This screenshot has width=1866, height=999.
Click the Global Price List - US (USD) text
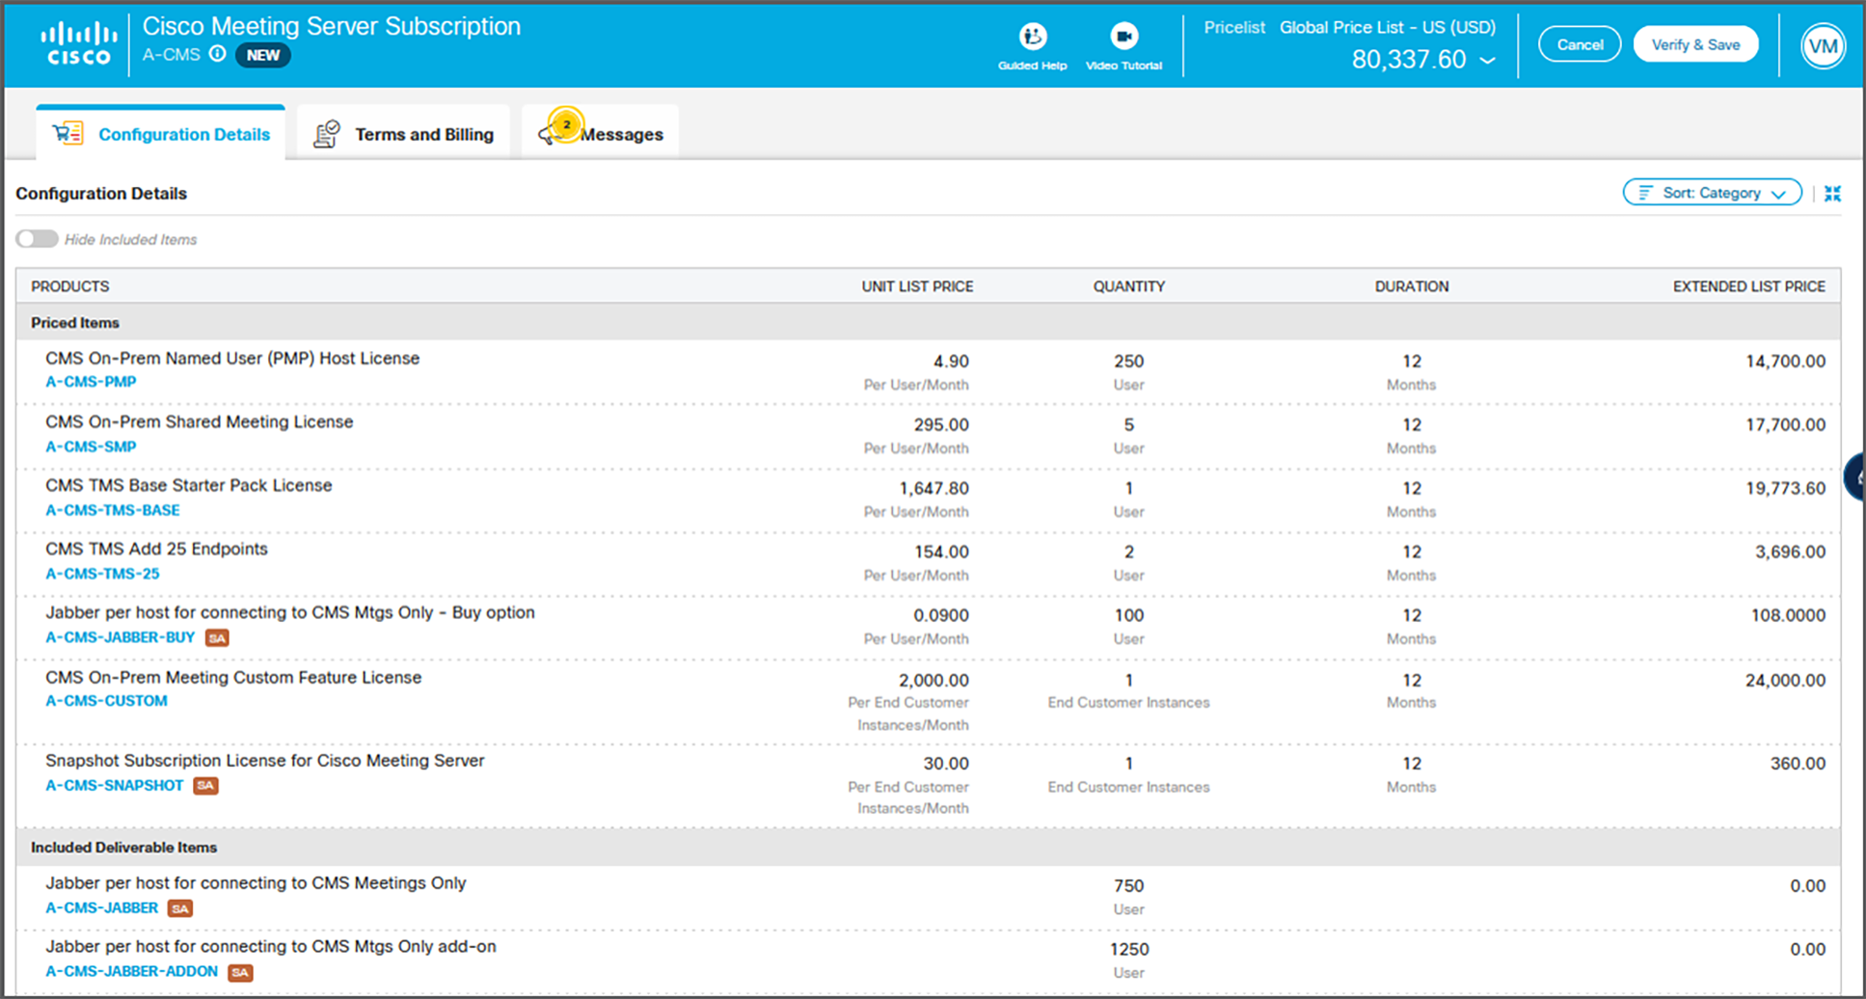point(1388,28)
